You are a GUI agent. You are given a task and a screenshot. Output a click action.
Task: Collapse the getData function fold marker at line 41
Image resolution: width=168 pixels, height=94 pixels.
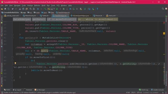pos(12,38)
